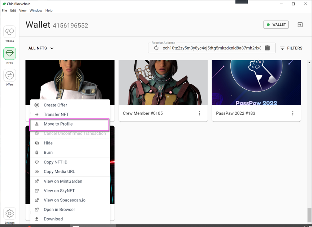Select Open in Browser entry
This screenshot has height=227, width=312.
(70, 210)
